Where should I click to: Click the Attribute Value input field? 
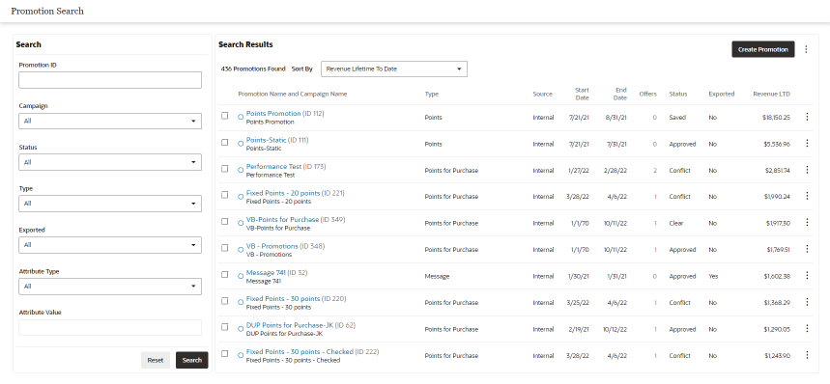[110, 327]
